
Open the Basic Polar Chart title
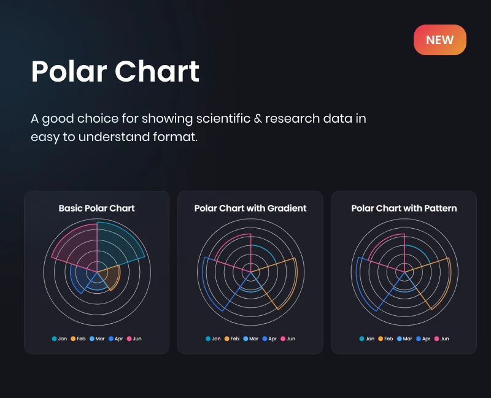[x=96, y=208]
